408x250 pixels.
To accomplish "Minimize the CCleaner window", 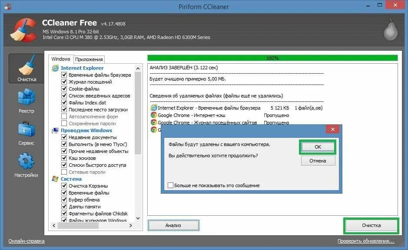I will [368, 6].
